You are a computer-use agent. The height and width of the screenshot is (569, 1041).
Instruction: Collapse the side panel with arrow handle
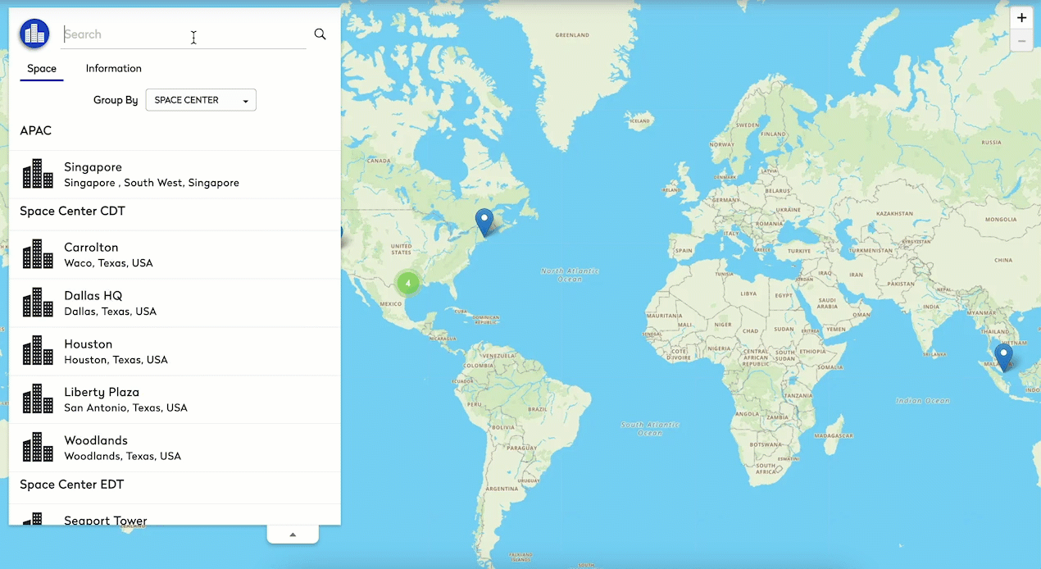pyautogui.click(x=293, y=535)
